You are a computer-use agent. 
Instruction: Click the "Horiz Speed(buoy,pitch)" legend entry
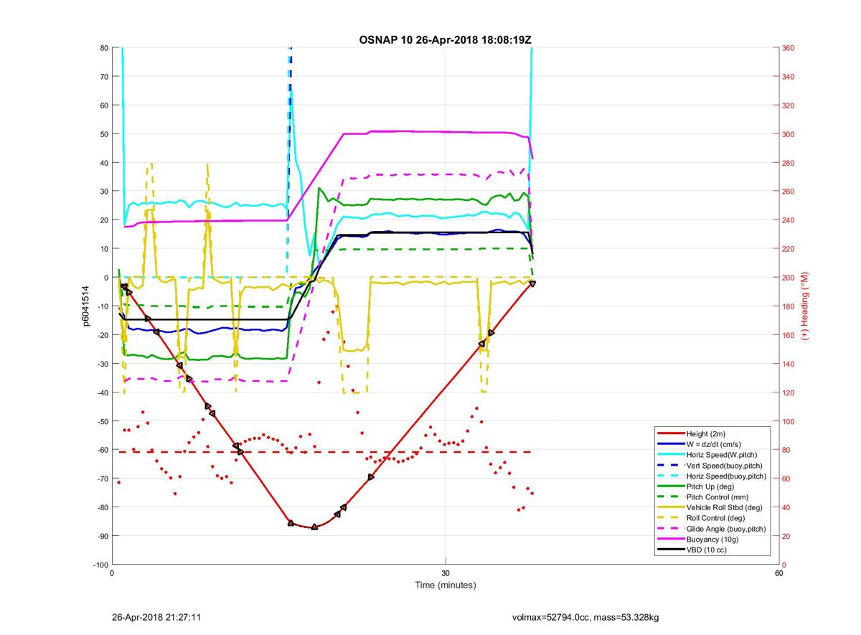(711, 476)
